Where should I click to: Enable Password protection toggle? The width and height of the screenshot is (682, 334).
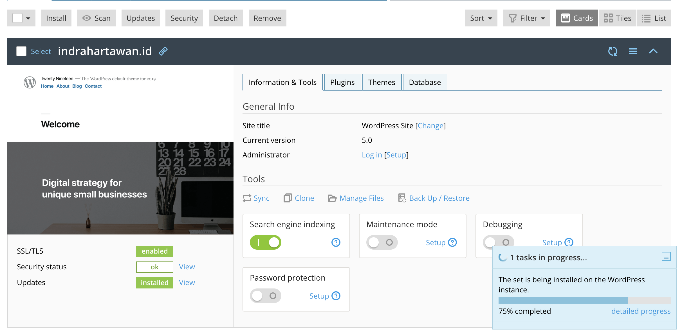[x=266, y=296]
